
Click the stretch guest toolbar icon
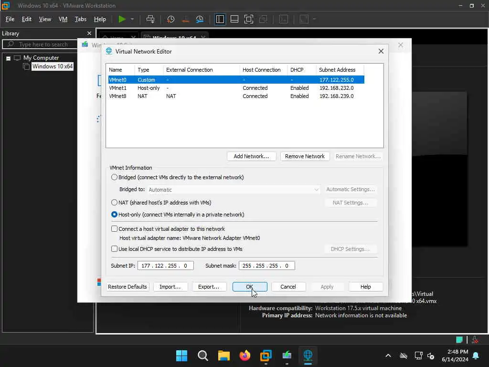304,19
